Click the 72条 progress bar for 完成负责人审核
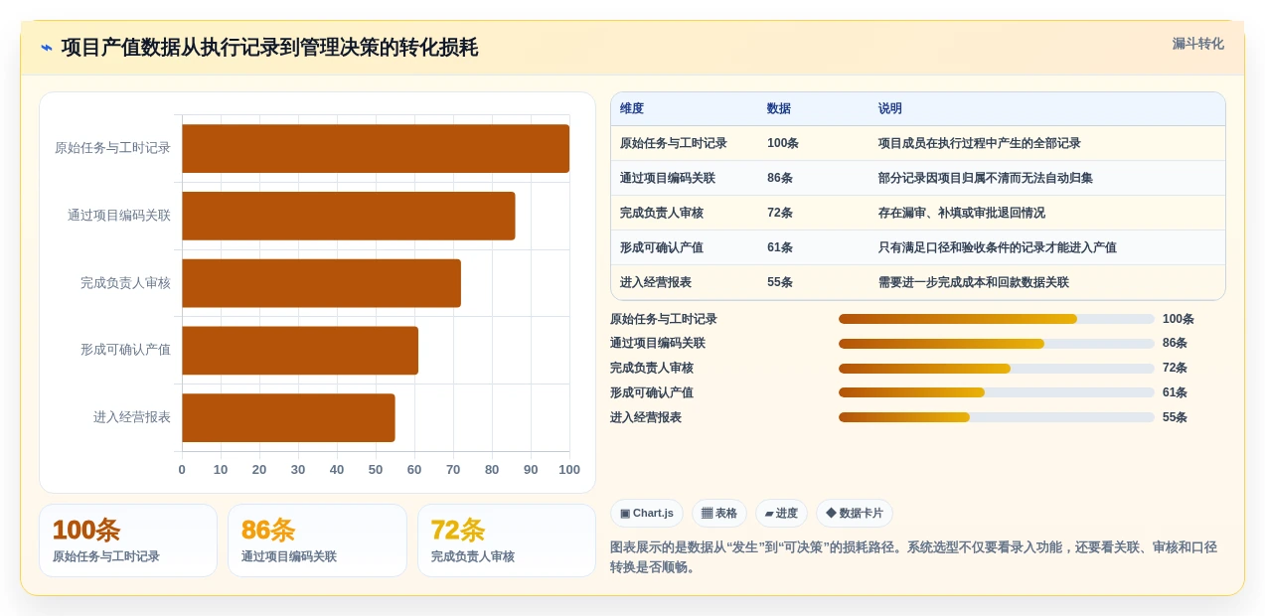This screenshot has width=1265, height=616. point(997,369)
